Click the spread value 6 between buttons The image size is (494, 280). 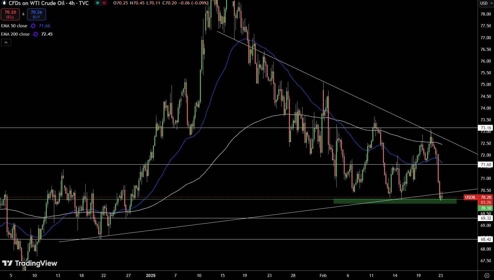[x=23, y=14]
